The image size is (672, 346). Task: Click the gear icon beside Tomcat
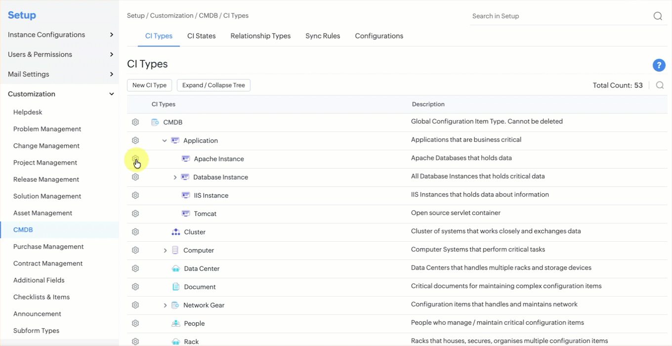(x=135, y=214)
